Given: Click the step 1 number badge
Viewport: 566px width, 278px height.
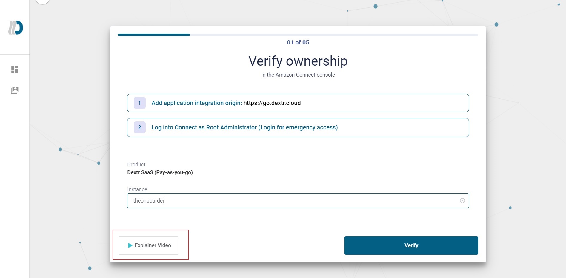Looking at the screenshot, I should [x=139, y=103].
